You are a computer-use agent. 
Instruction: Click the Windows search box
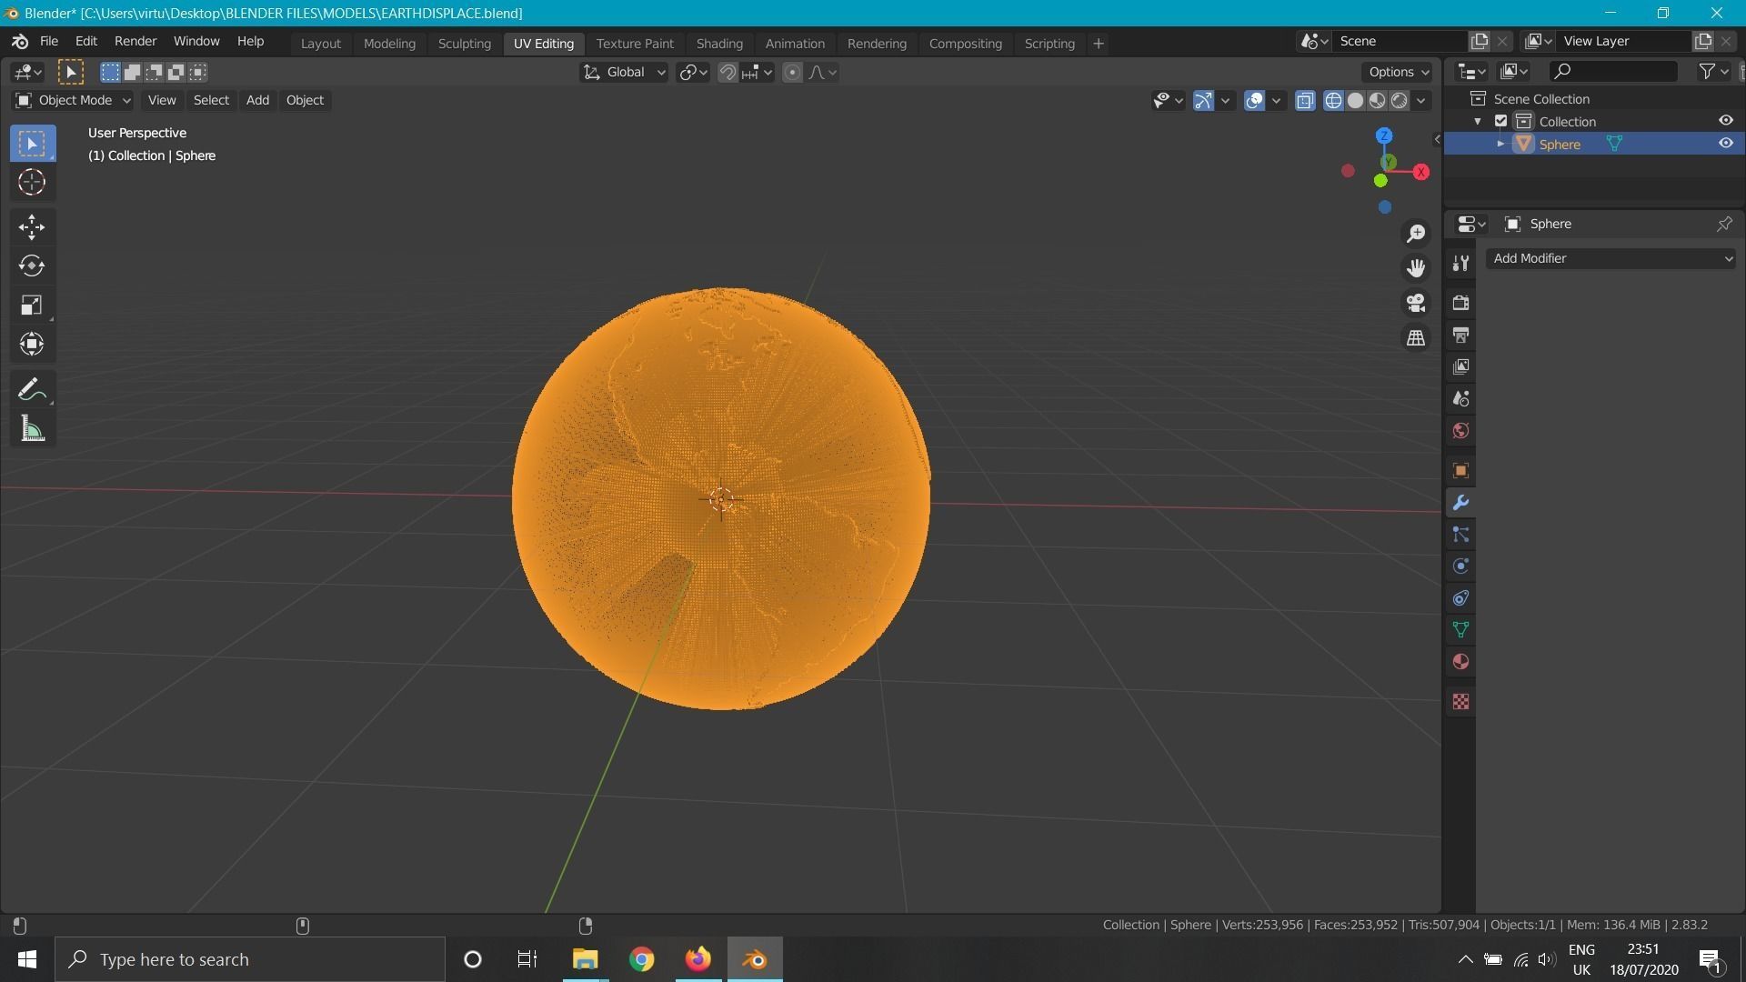(250, 959)
